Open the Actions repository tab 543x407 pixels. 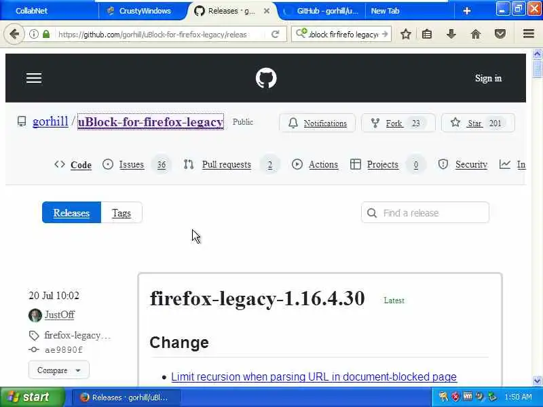click(x=315, y=164)
